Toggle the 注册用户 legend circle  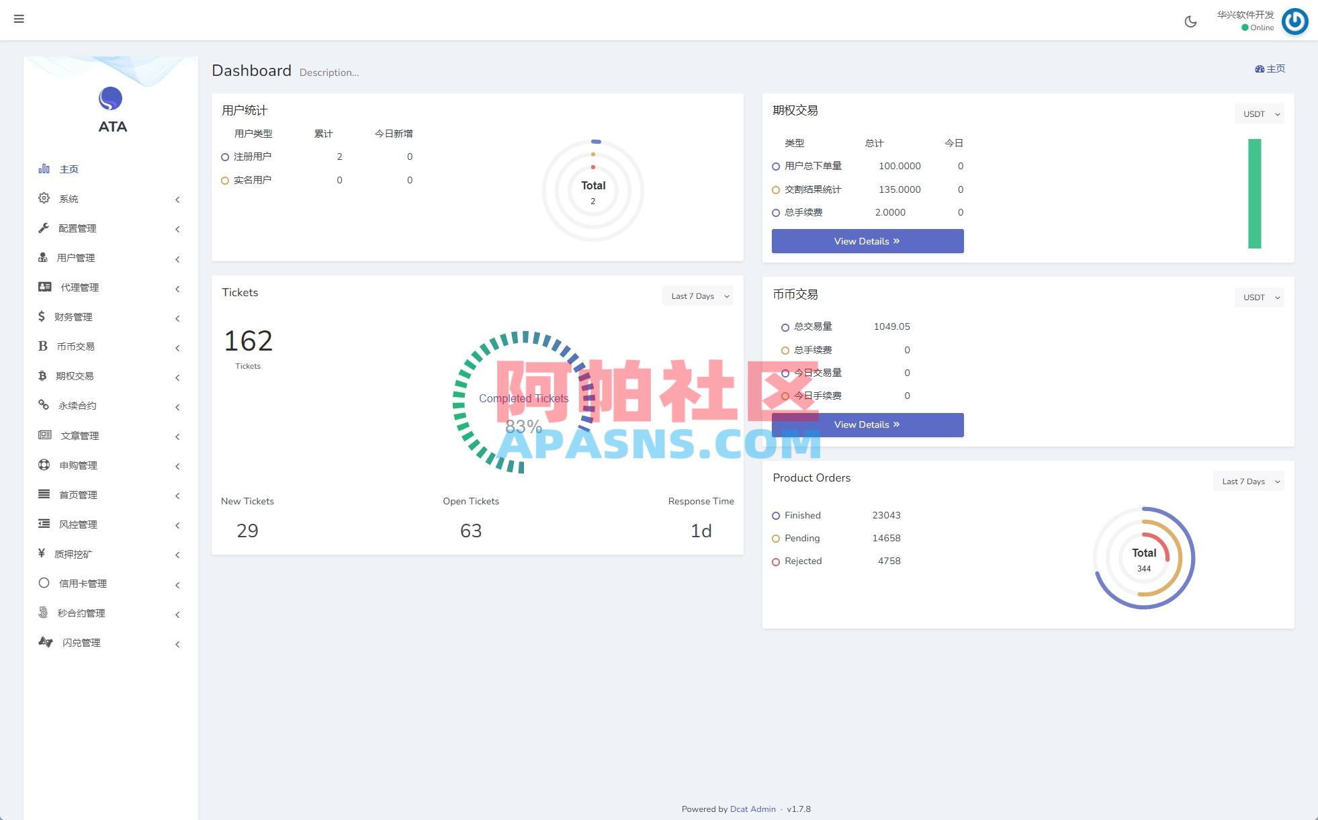225,156
